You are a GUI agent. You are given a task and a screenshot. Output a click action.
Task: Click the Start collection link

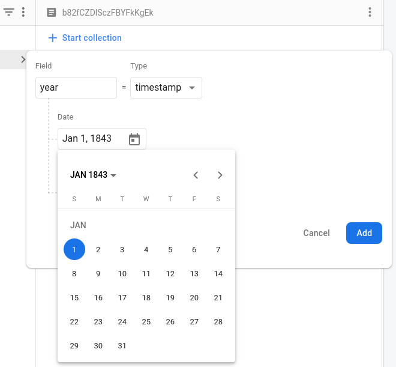tap(92, 38)
